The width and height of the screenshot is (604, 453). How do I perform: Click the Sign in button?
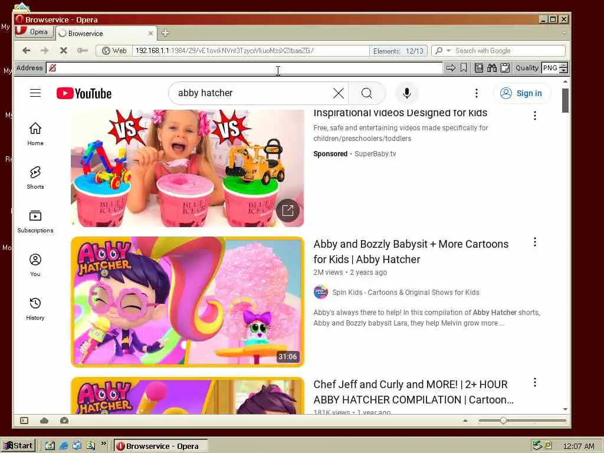[x=522, y=93]
